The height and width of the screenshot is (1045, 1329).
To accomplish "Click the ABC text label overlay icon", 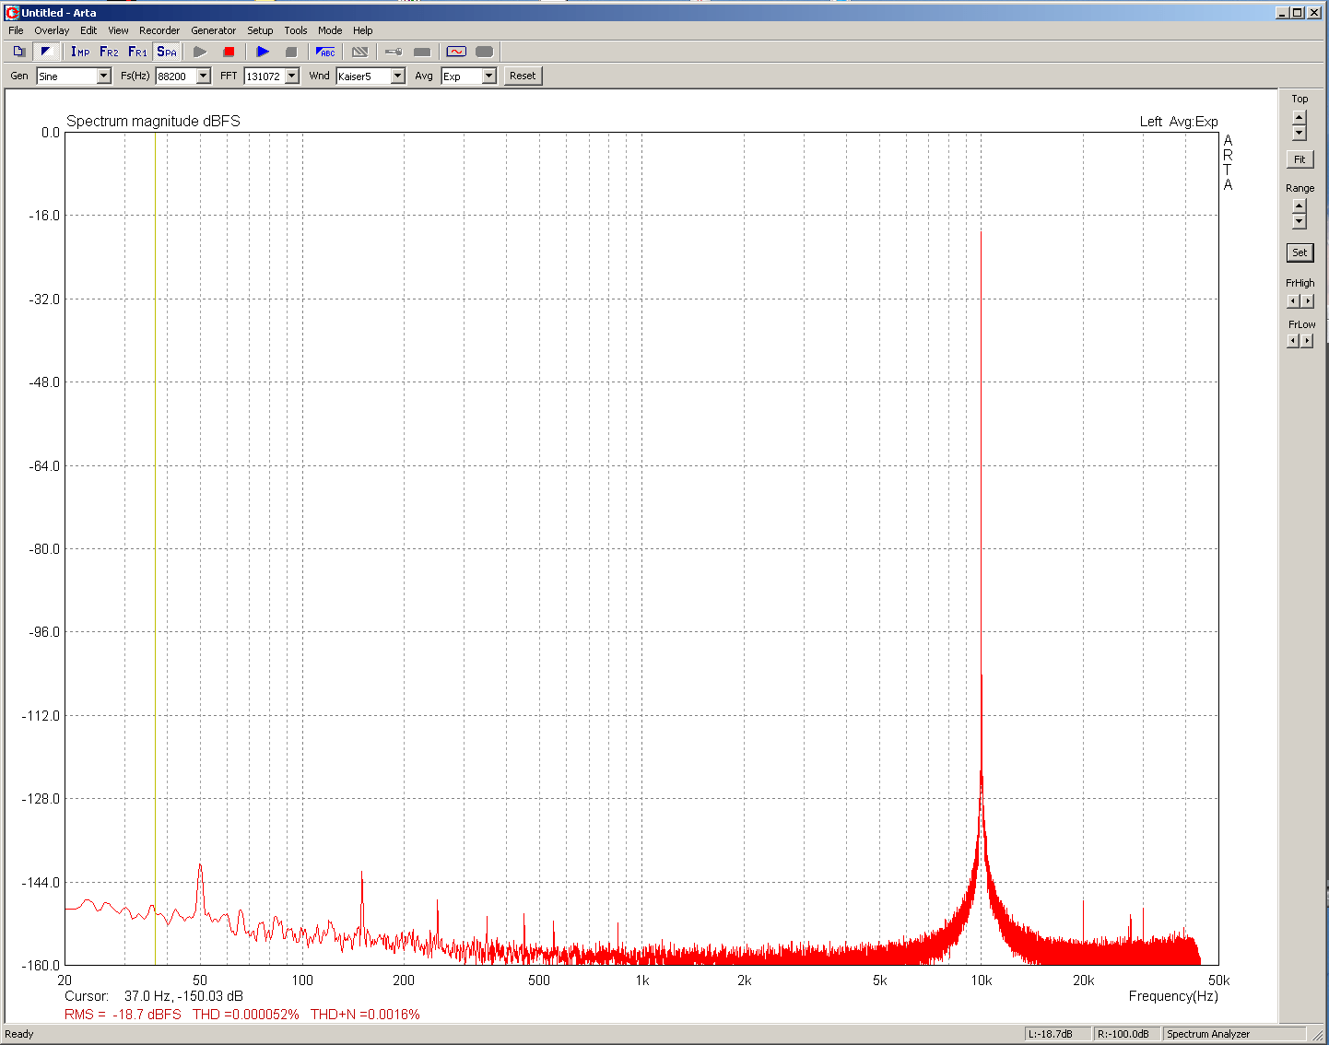I will click(325, 52).
